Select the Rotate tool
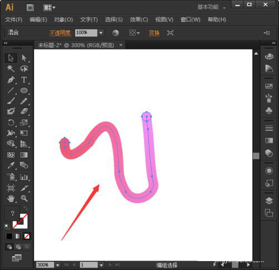The height and width of the screenshot is (270, 279). point(11,123)
